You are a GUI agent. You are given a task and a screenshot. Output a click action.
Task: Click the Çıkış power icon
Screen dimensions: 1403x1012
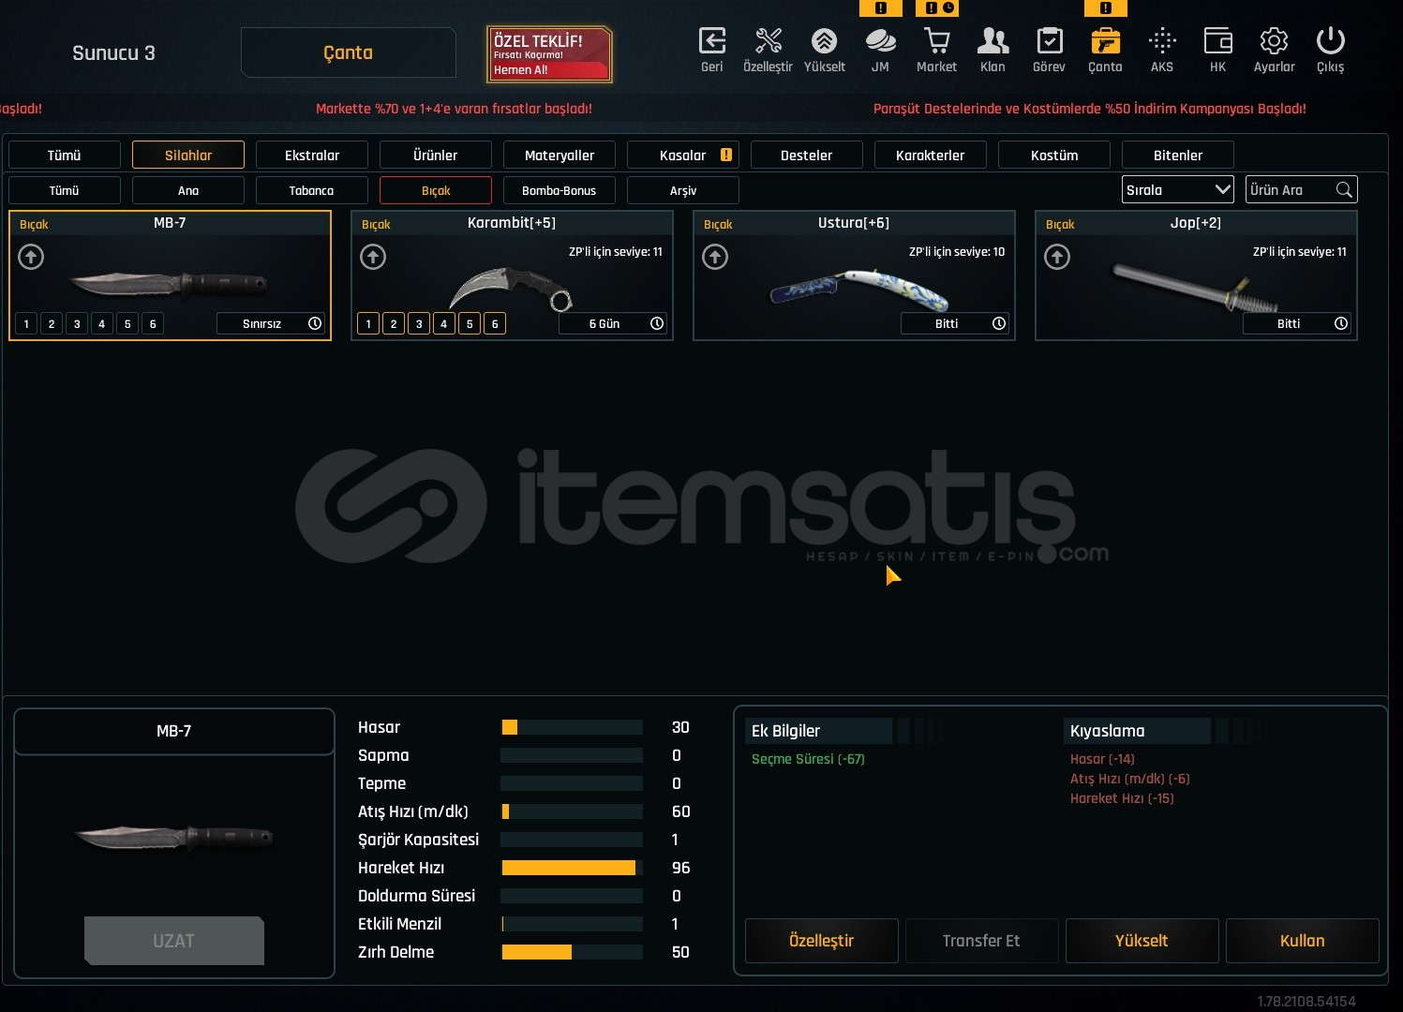coord(1330,41)
